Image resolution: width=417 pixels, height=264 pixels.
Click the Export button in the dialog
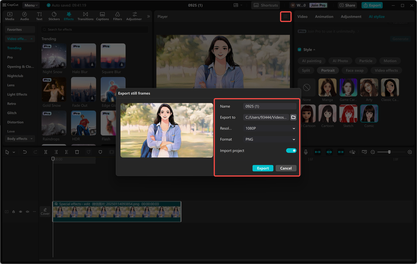coord(263,168)
